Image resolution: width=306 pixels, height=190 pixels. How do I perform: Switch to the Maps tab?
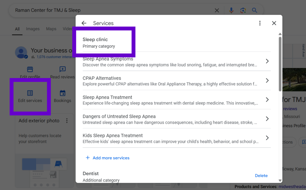pyautogui.click(x=51, y=29)
